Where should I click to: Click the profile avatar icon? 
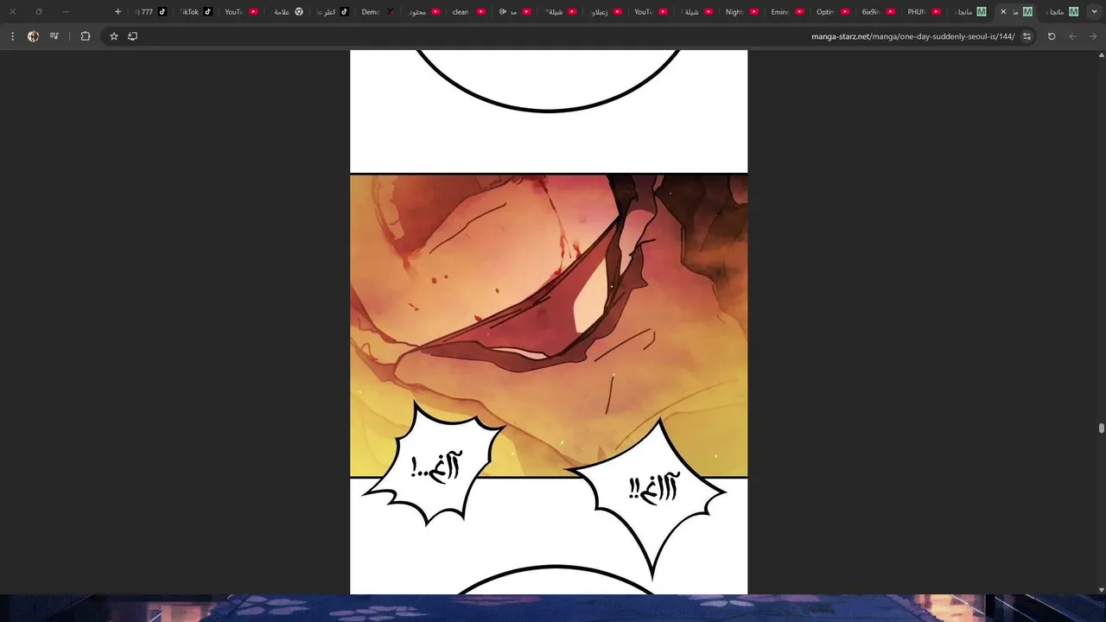33,36
